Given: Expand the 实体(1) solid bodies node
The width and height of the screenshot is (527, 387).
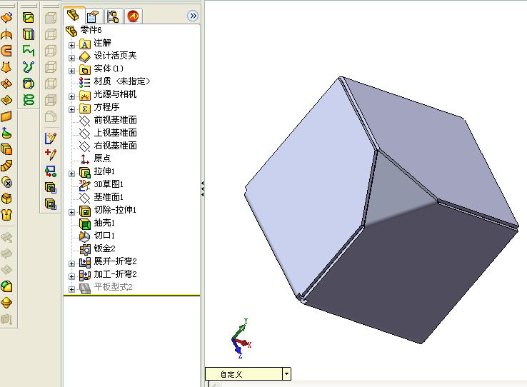Looking at the screenshot, I should 71,71.
